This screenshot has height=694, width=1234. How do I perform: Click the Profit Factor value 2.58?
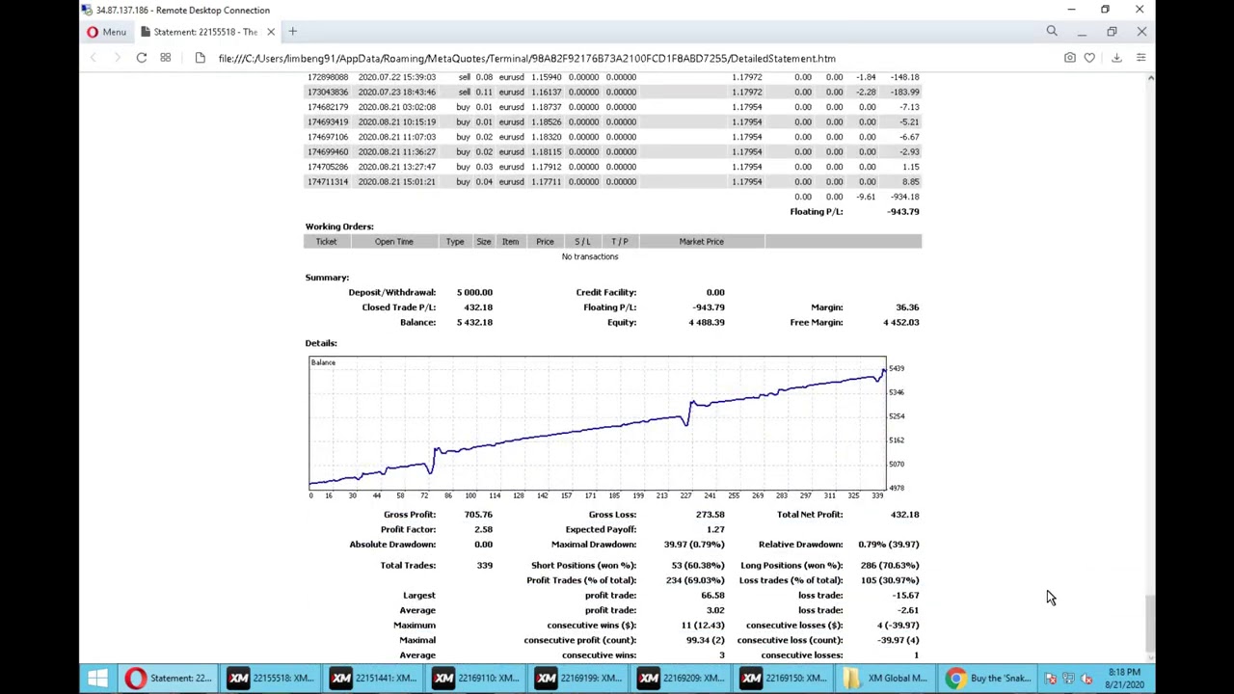click(483, 529)
